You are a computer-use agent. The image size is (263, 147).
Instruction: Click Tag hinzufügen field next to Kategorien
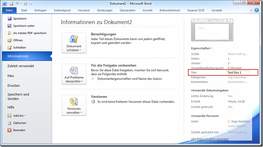tap(238, 77)
